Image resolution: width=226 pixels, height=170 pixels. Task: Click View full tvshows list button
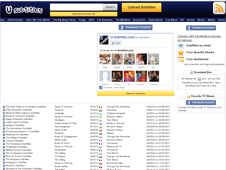pos(84,14)
